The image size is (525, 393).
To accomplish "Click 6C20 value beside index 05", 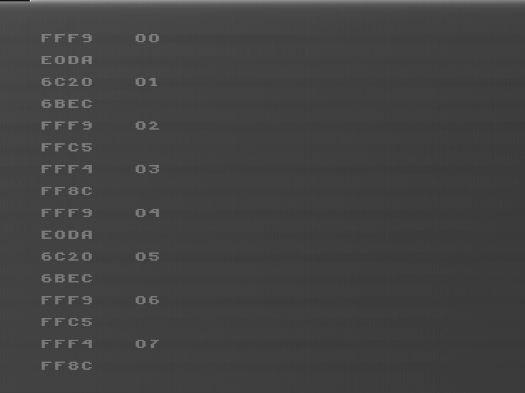I will click(x=66, y=257).
